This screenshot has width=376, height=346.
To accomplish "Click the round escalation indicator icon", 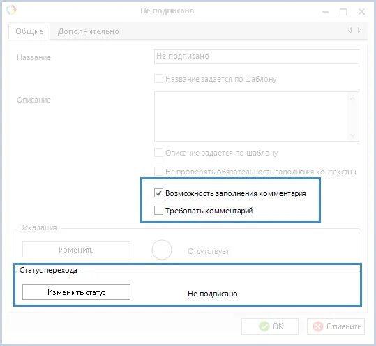I will pyautogui.click(x=162, y=250).
